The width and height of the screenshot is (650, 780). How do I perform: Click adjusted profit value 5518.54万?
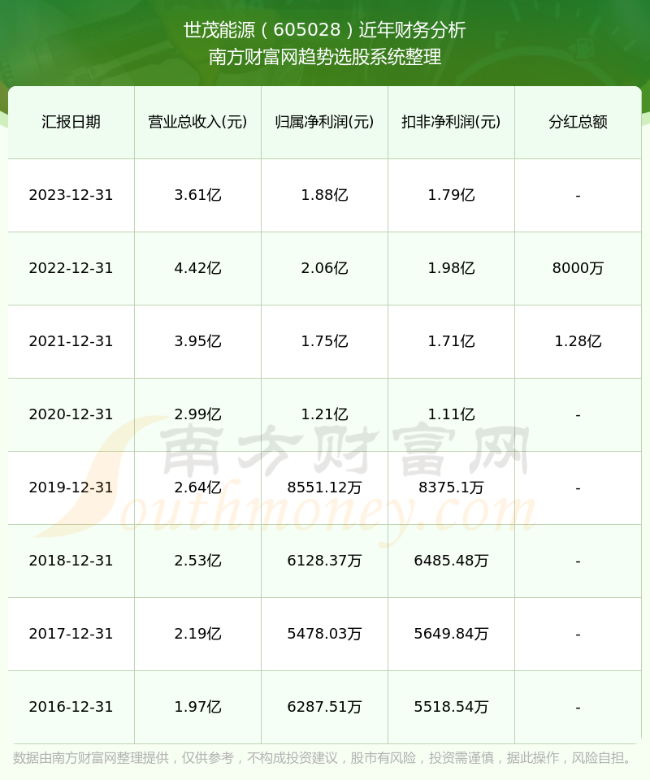[x=451, y=707]
